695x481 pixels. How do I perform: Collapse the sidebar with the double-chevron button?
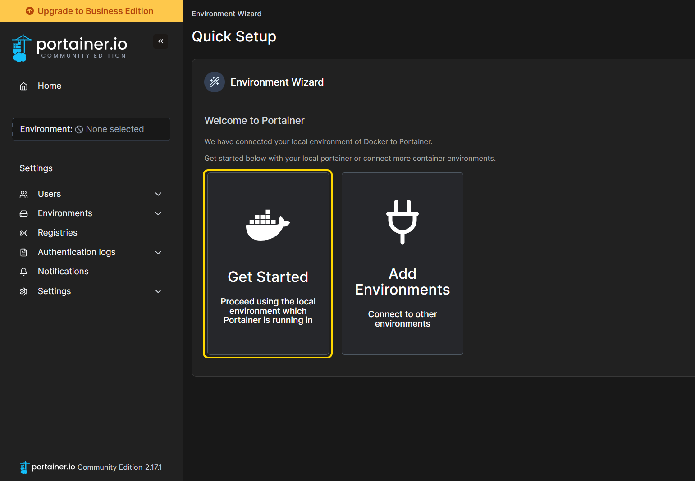tap(160, 41)
